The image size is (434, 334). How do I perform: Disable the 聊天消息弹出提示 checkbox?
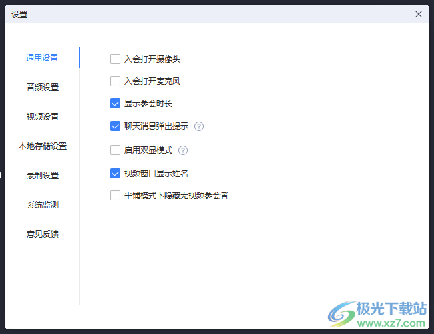115,126
